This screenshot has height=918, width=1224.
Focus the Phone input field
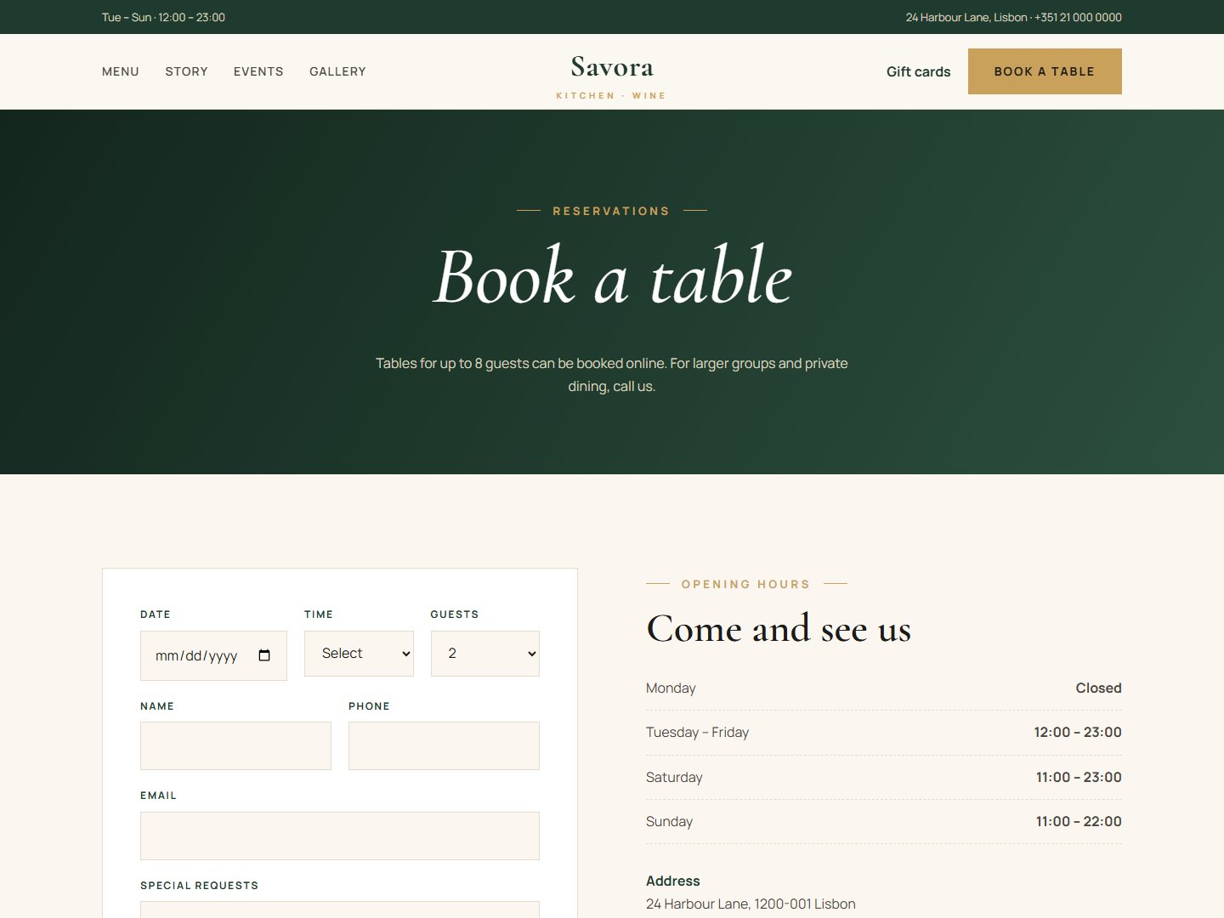pos(444,746)
